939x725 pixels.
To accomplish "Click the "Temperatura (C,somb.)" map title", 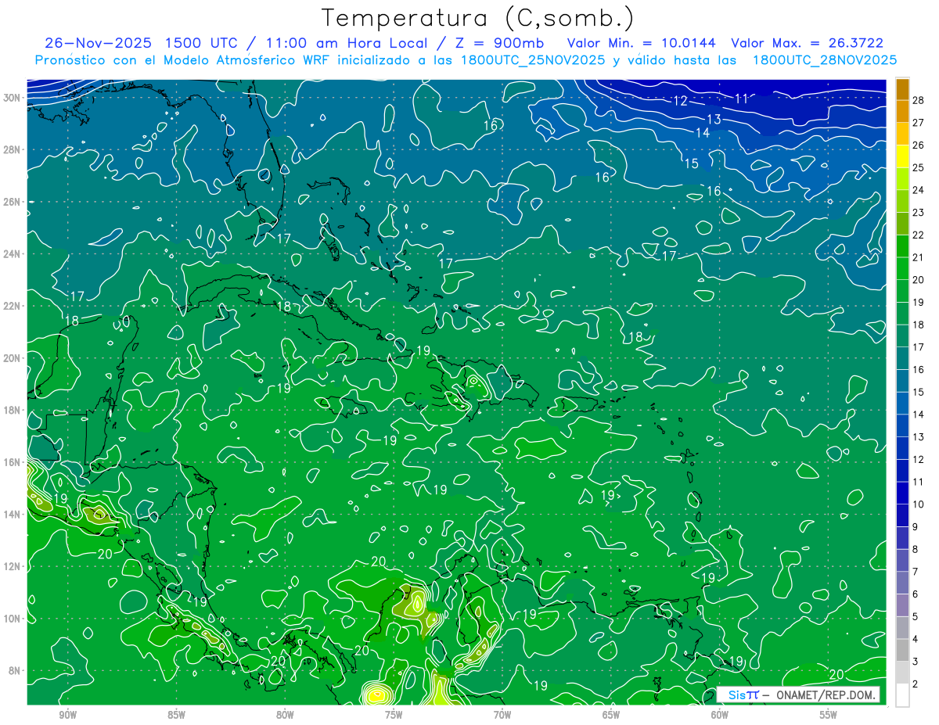I will [478, 18].
